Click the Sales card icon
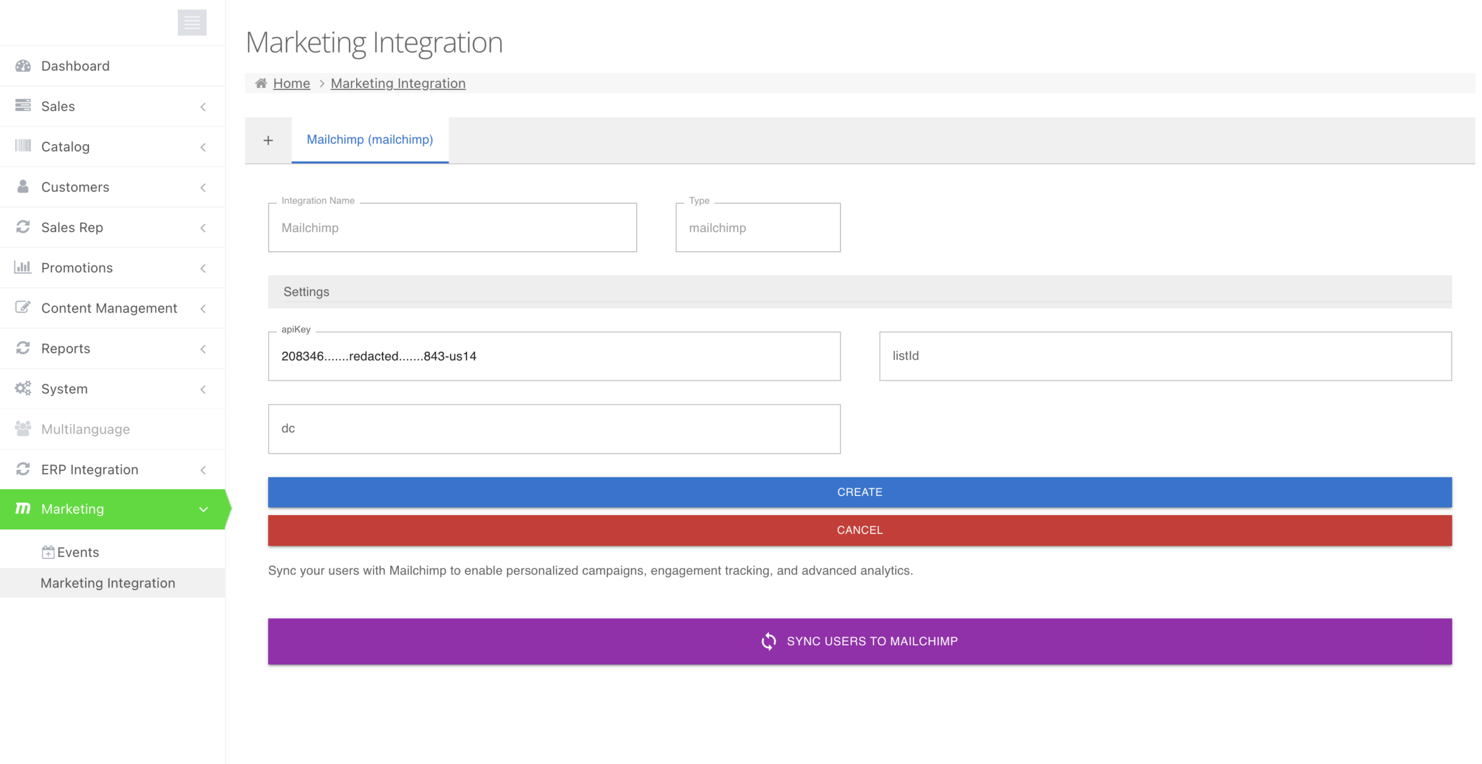The height and width of the screenshot is (764, 1482). (23, 105)
